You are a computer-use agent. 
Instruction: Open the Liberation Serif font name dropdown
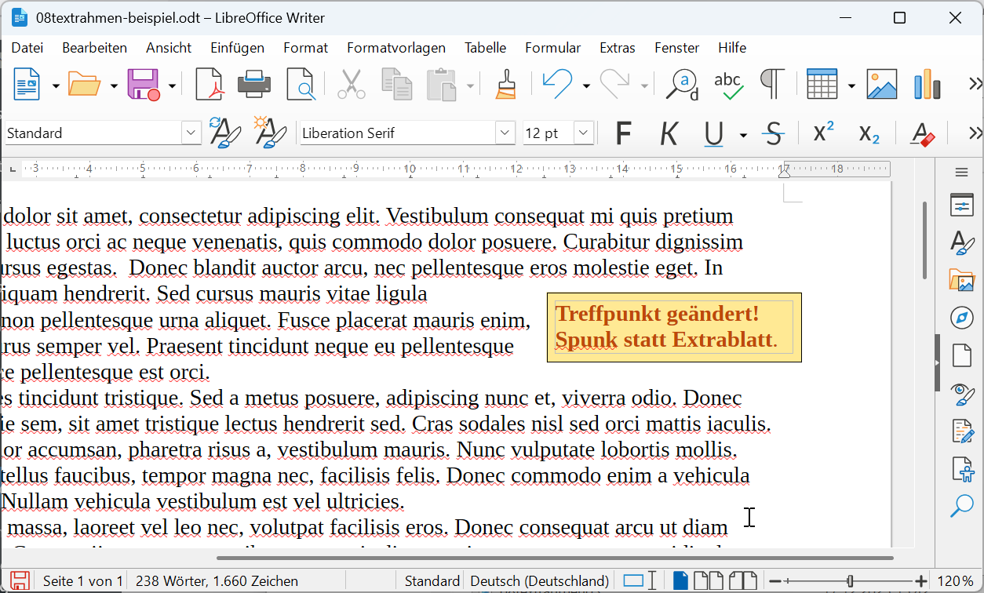click(x=505, y=133)
